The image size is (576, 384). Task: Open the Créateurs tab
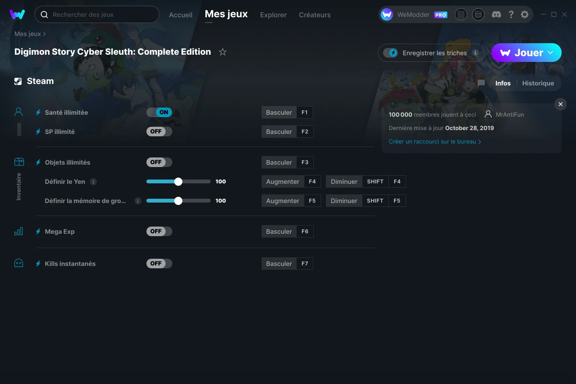[314, 15]
